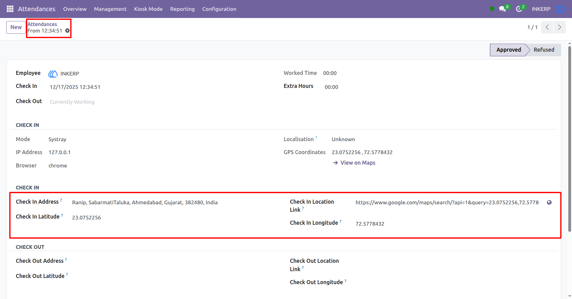Expand the Configuration menu
This screenshot has height=299, width=572.
coord(219,9)
